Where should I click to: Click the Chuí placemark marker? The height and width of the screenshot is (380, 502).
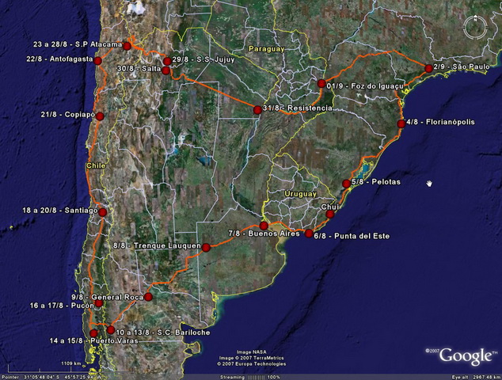[x=330, y=214]
